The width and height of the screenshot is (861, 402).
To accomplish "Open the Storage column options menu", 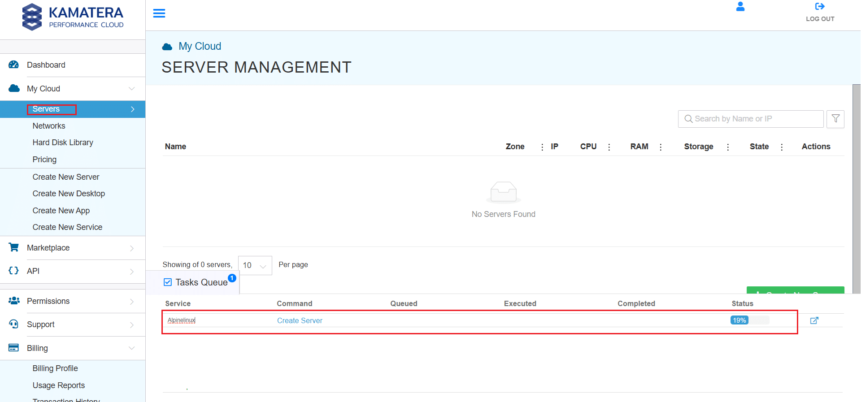I will click(x=728, y=147).
